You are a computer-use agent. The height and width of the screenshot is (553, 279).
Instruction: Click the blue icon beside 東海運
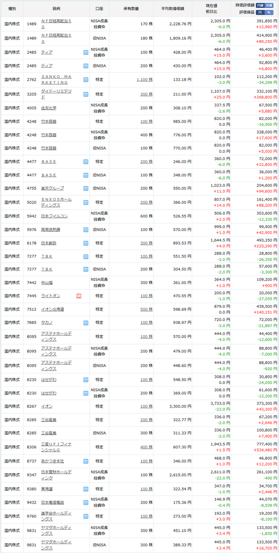tap(86, 489)
